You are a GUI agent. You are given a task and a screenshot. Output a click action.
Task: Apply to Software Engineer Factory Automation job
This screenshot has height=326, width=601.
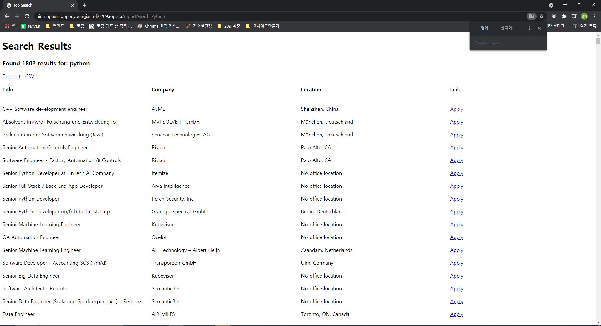coord(457,160)
